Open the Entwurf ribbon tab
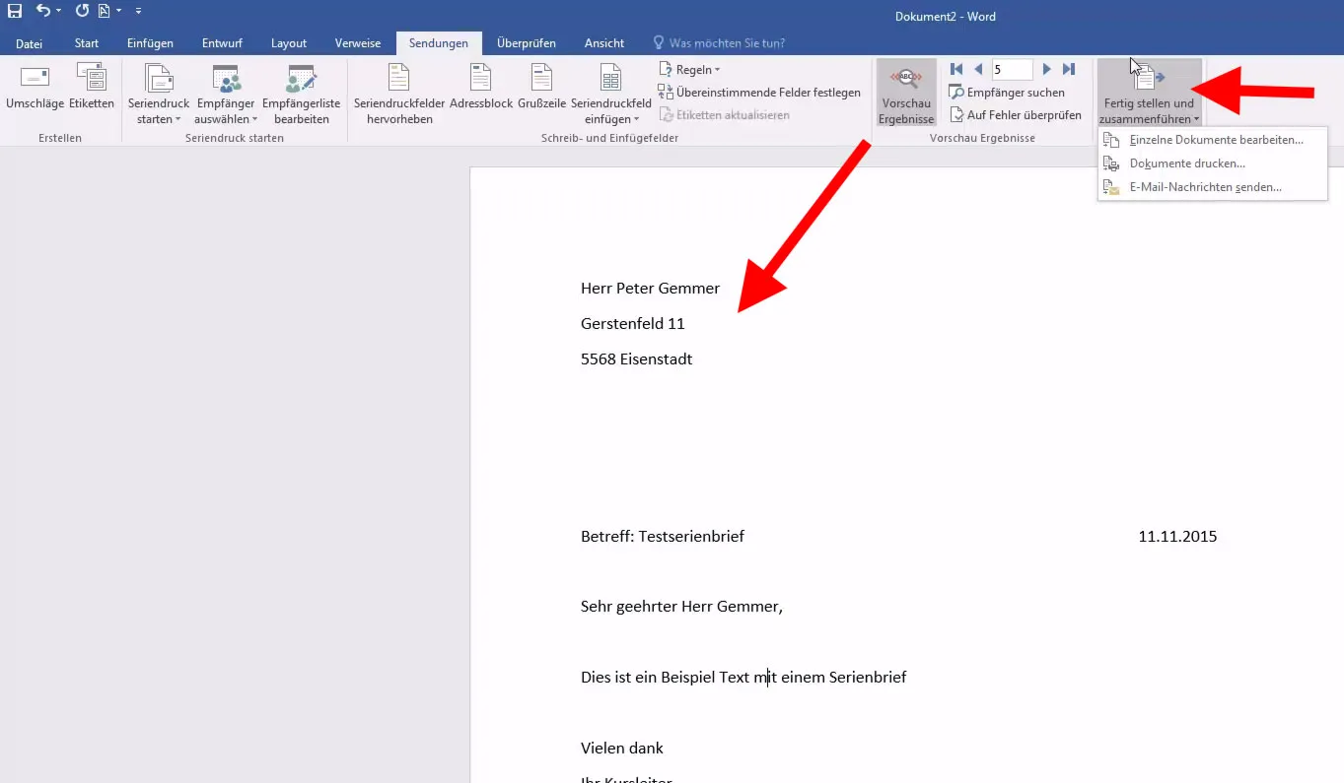Image resolution: width=1344 pixels, height=783 pixels. (x=222, y=43)
